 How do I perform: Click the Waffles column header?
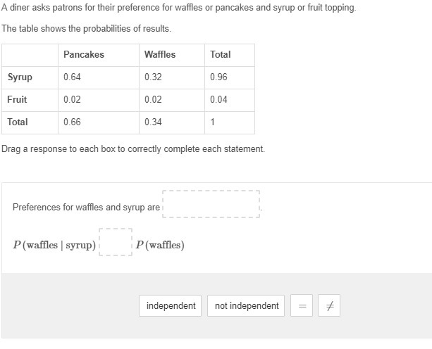pyautogui.click(x=160, y=55)
